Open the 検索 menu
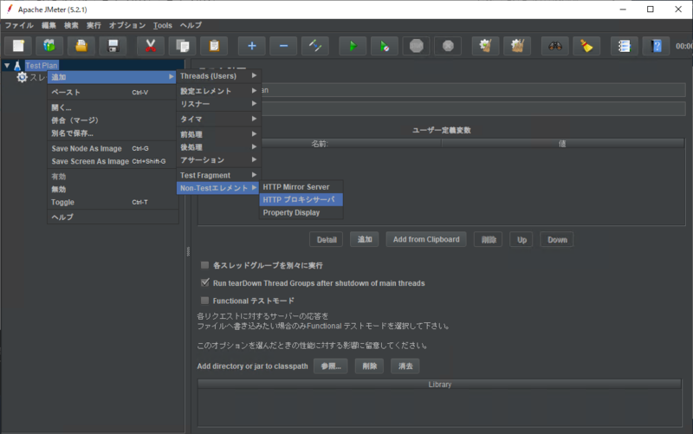 click(x=71, y=25)
